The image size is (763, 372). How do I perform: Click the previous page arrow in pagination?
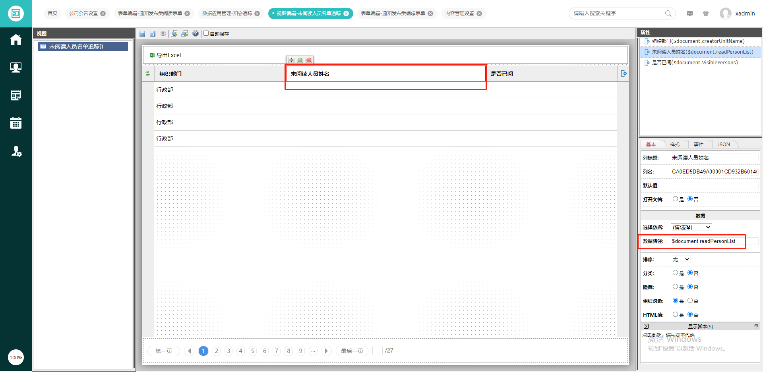pos(190,351)
